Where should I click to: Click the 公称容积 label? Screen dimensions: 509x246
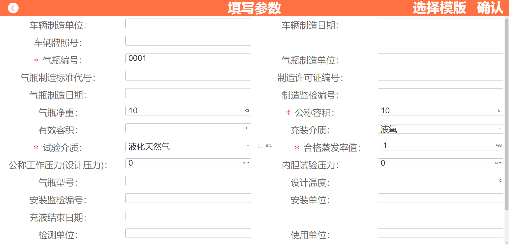314,113
